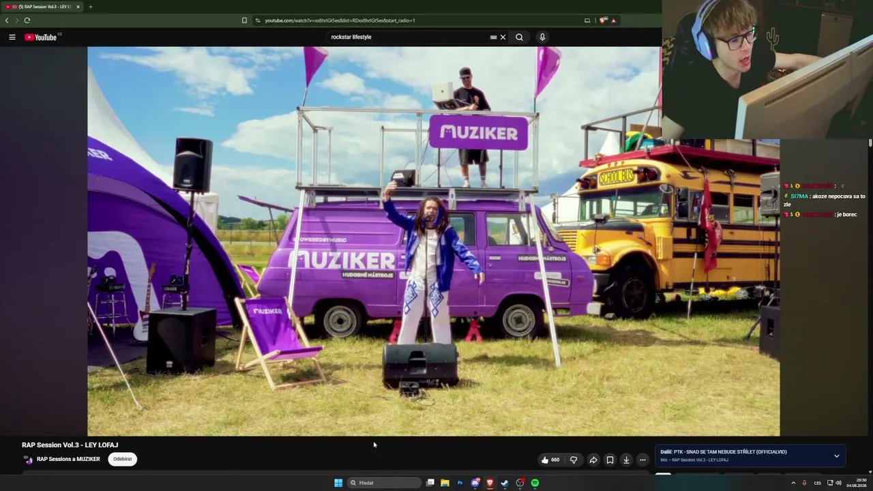
Task: Open the channel avatar
Action: 28,460
